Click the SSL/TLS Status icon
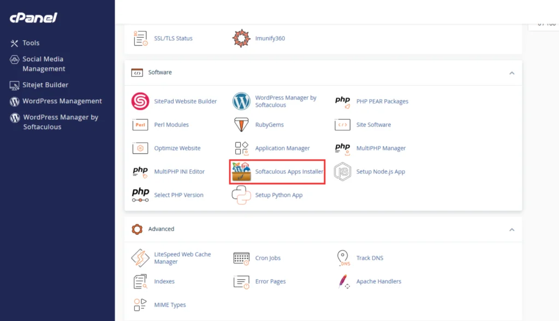Screen dimensions: 559x321 tap(140, 39)
